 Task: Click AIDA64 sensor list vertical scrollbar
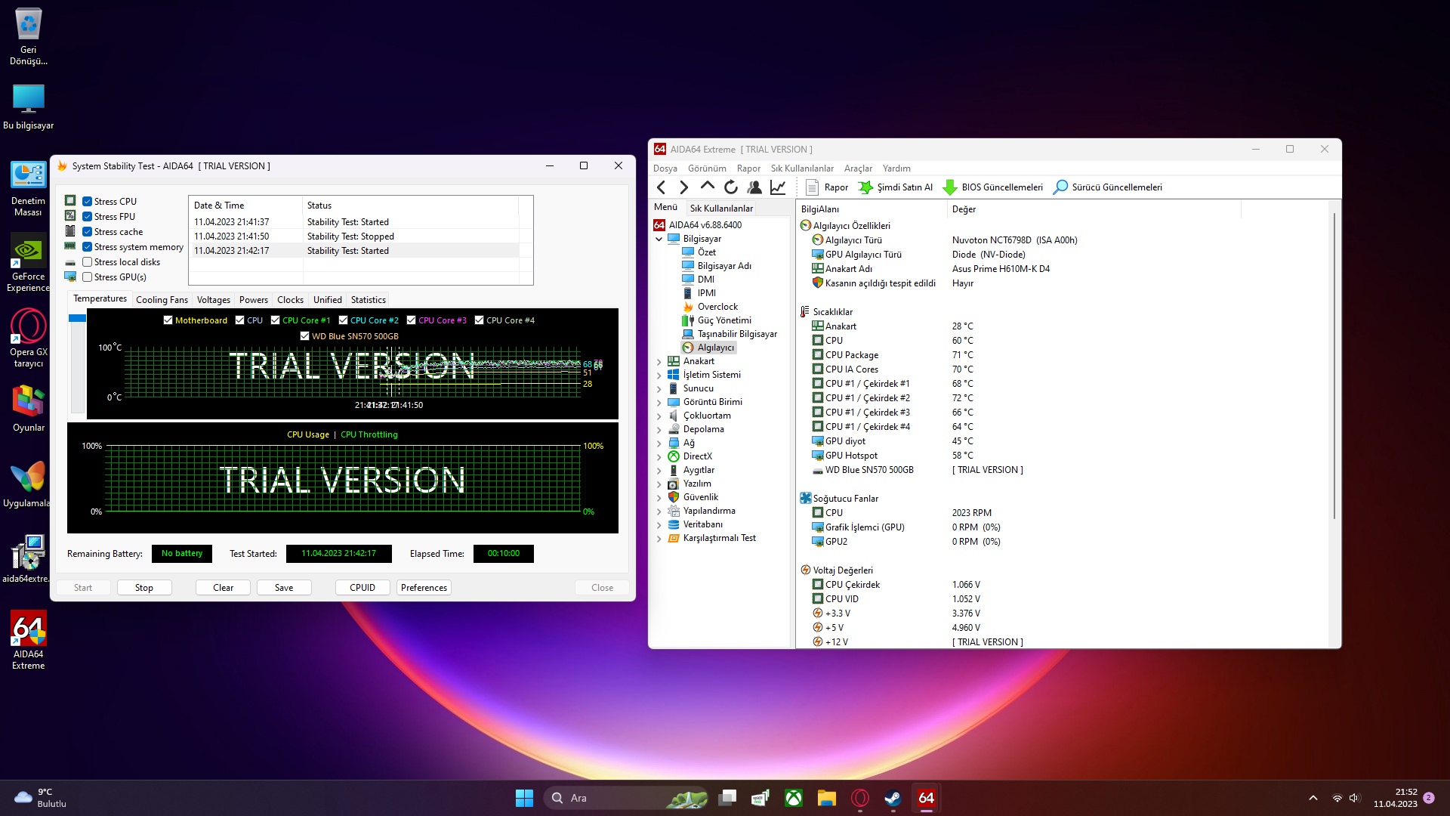pos(1334,366)
